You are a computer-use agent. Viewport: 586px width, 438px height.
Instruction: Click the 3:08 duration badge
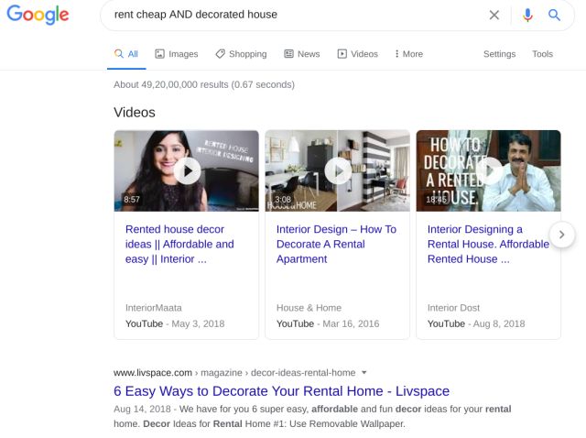pyautogui.click(x=283, y=200)
